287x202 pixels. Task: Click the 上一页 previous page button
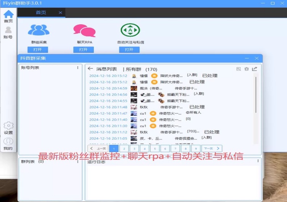(98, 148)
